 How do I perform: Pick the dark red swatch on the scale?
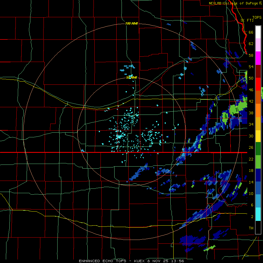[x=258, y=71]
